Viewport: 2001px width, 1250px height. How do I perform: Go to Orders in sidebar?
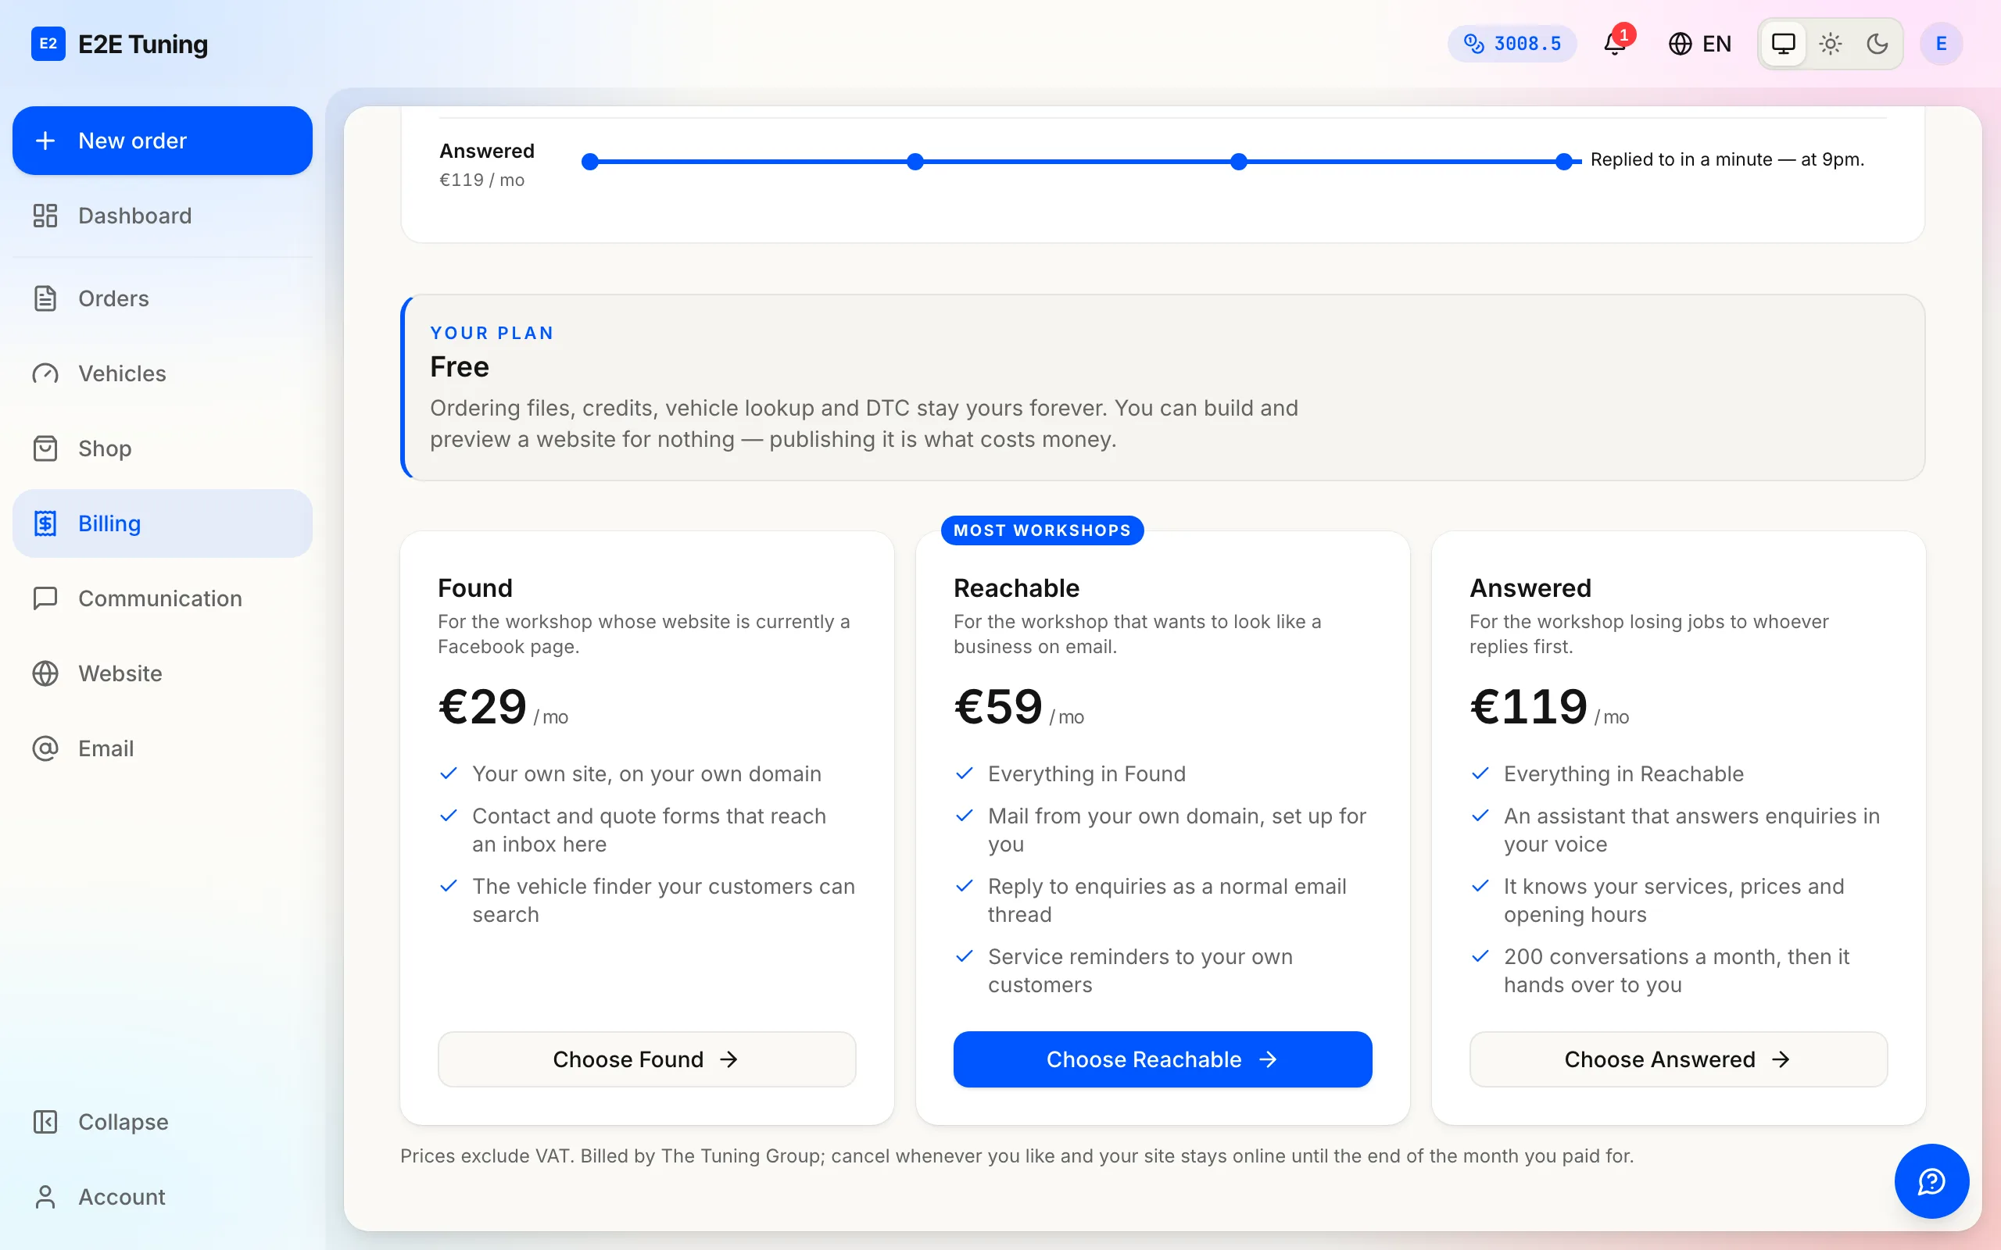[x=162, y=298]
